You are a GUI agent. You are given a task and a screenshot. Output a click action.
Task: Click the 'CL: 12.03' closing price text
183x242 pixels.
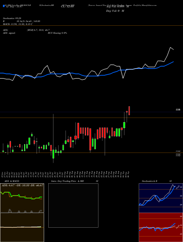pyautogui.click(x=67, y=7)
